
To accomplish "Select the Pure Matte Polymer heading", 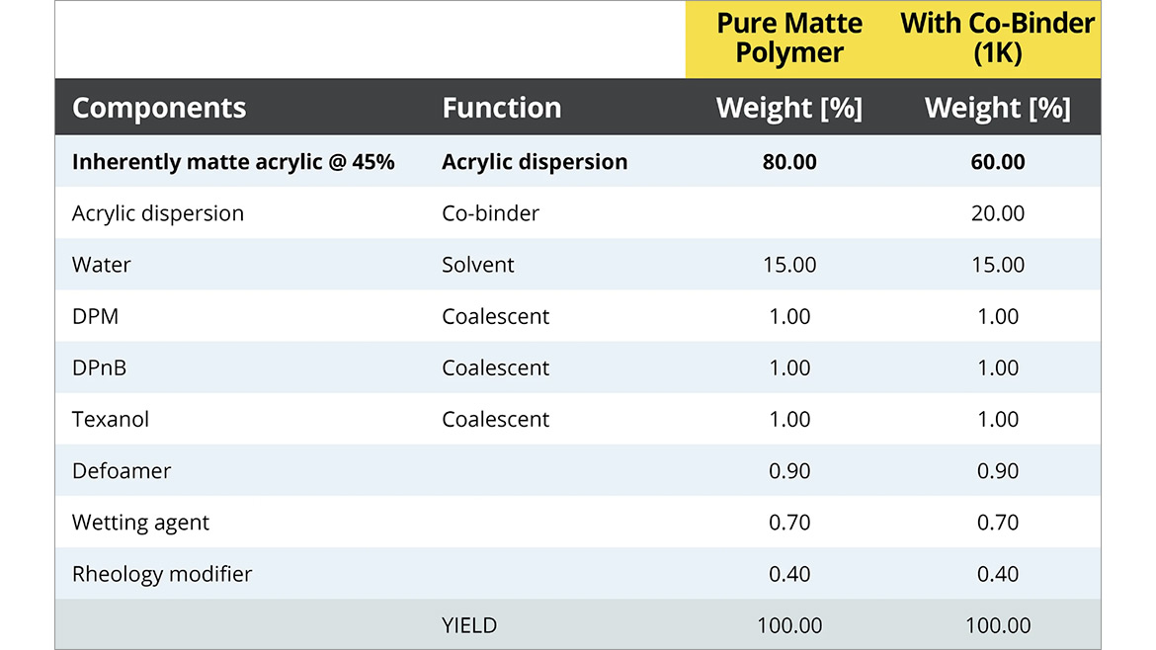I will (789, 38).
